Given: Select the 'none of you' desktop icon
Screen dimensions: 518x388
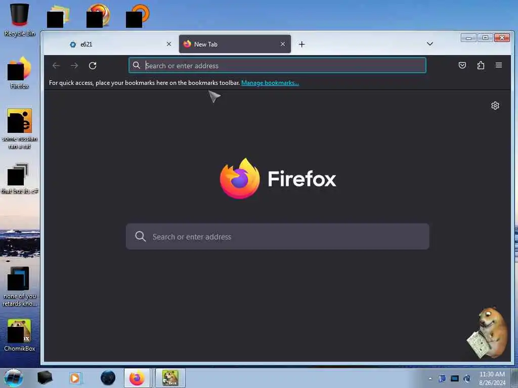Looking at the screenshot, I should coord(20,286).
